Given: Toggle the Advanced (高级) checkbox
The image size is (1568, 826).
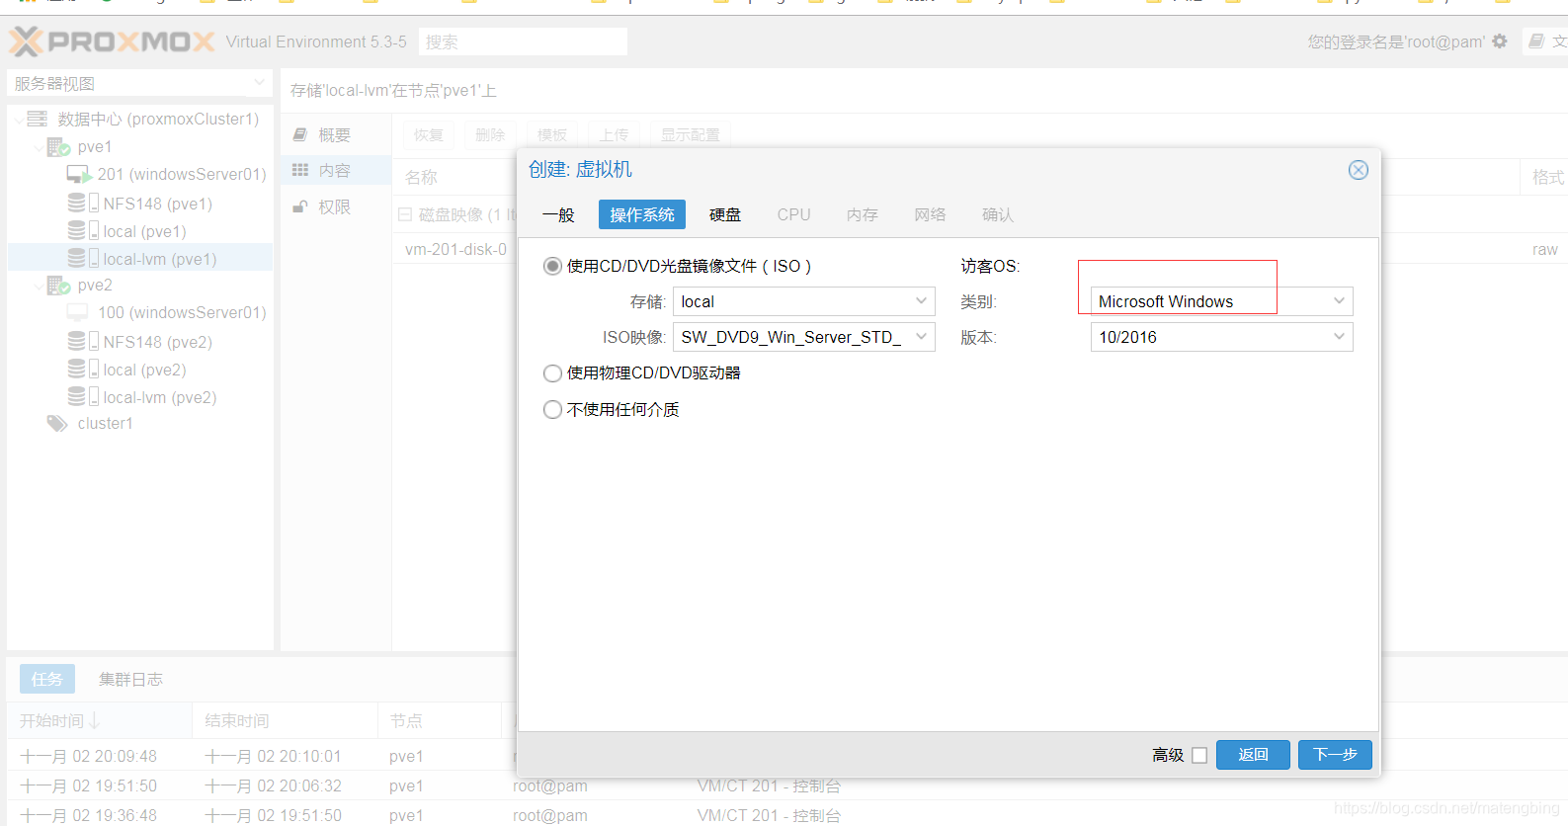Looking at the screenshot, I should coord(1199,755).
